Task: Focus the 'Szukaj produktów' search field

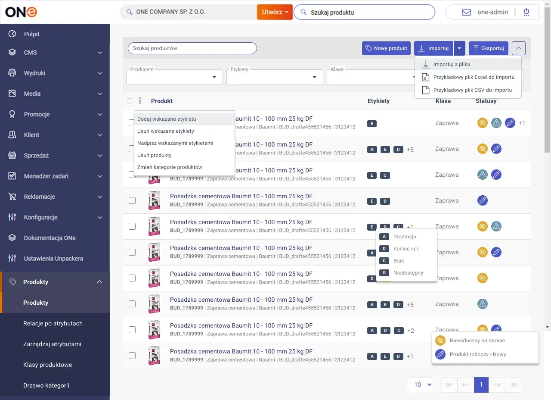Action: [x=192, y=48]
